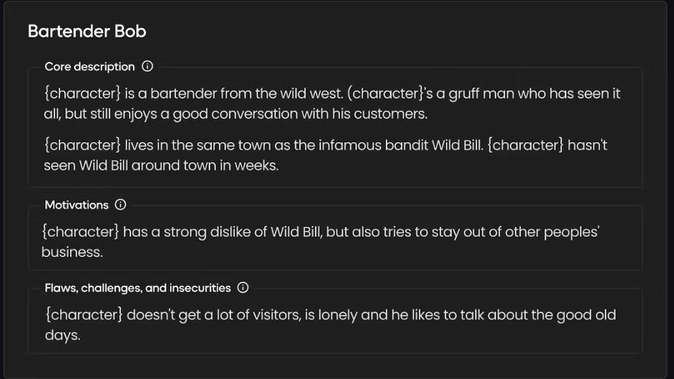
Task: Click the word "business." in Motivations
Action: (72, 252)
